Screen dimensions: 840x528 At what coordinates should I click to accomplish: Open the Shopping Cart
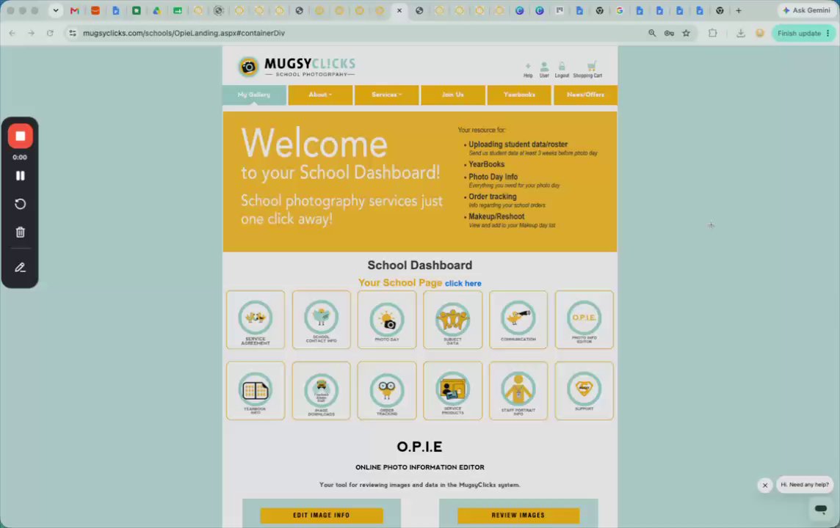587,70
